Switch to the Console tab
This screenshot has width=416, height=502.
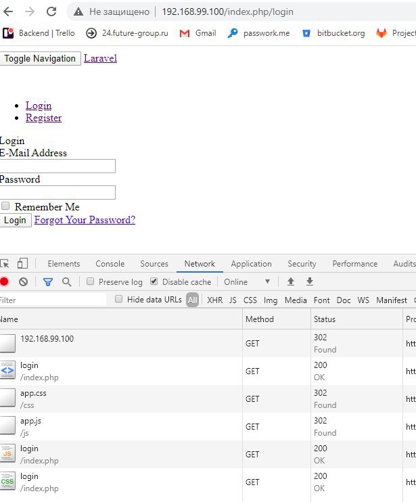click(x=110, y=264)
